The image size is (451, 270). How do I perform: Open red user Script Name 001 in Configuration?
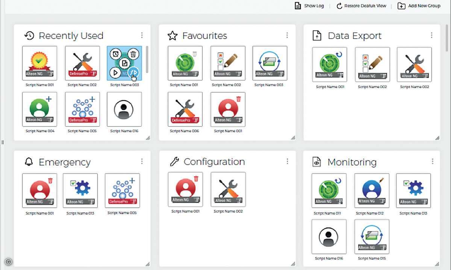coord(185,189)
